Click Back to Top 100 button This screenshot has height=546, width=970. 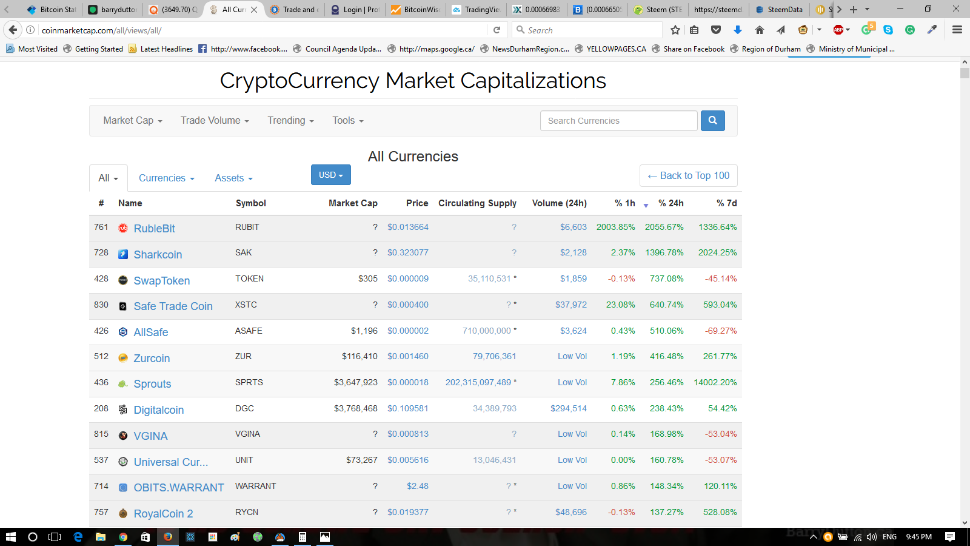pyautogui.click(x=689, y=175)
